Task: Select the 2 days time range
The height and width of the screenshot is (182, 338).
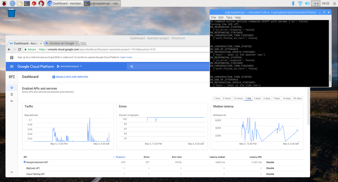Action: 258,98
